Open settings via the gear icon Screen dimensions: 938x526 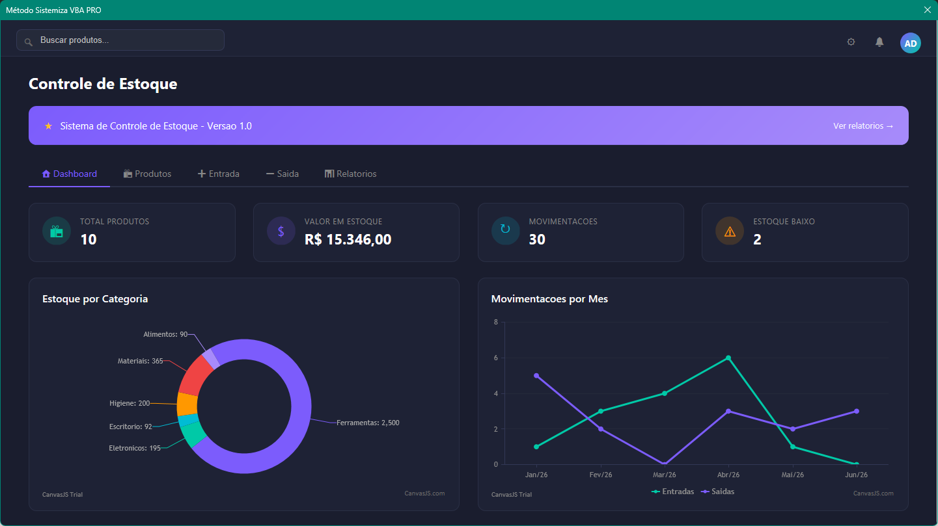click(x=851, y=42)
